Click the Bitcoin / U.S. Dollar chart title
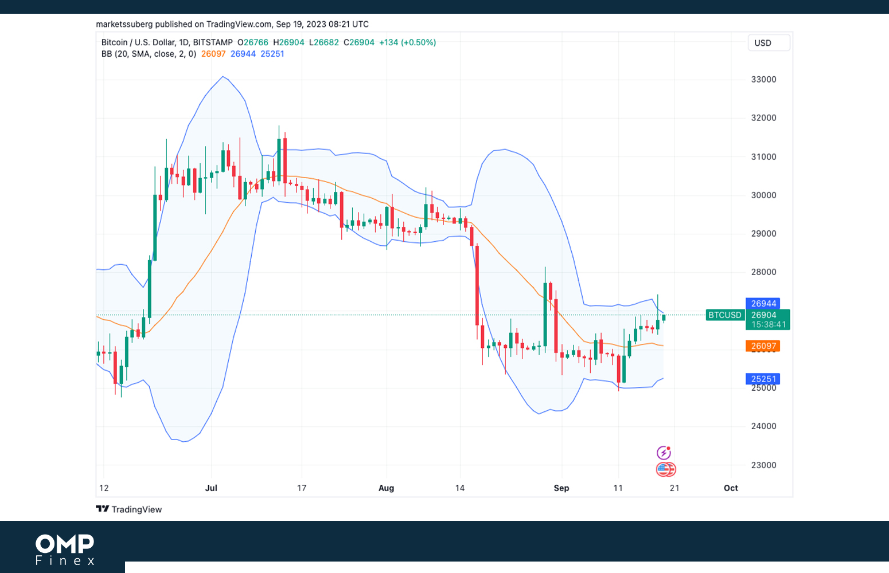Screen dimensions: 889x573 [x=167, y=42]
